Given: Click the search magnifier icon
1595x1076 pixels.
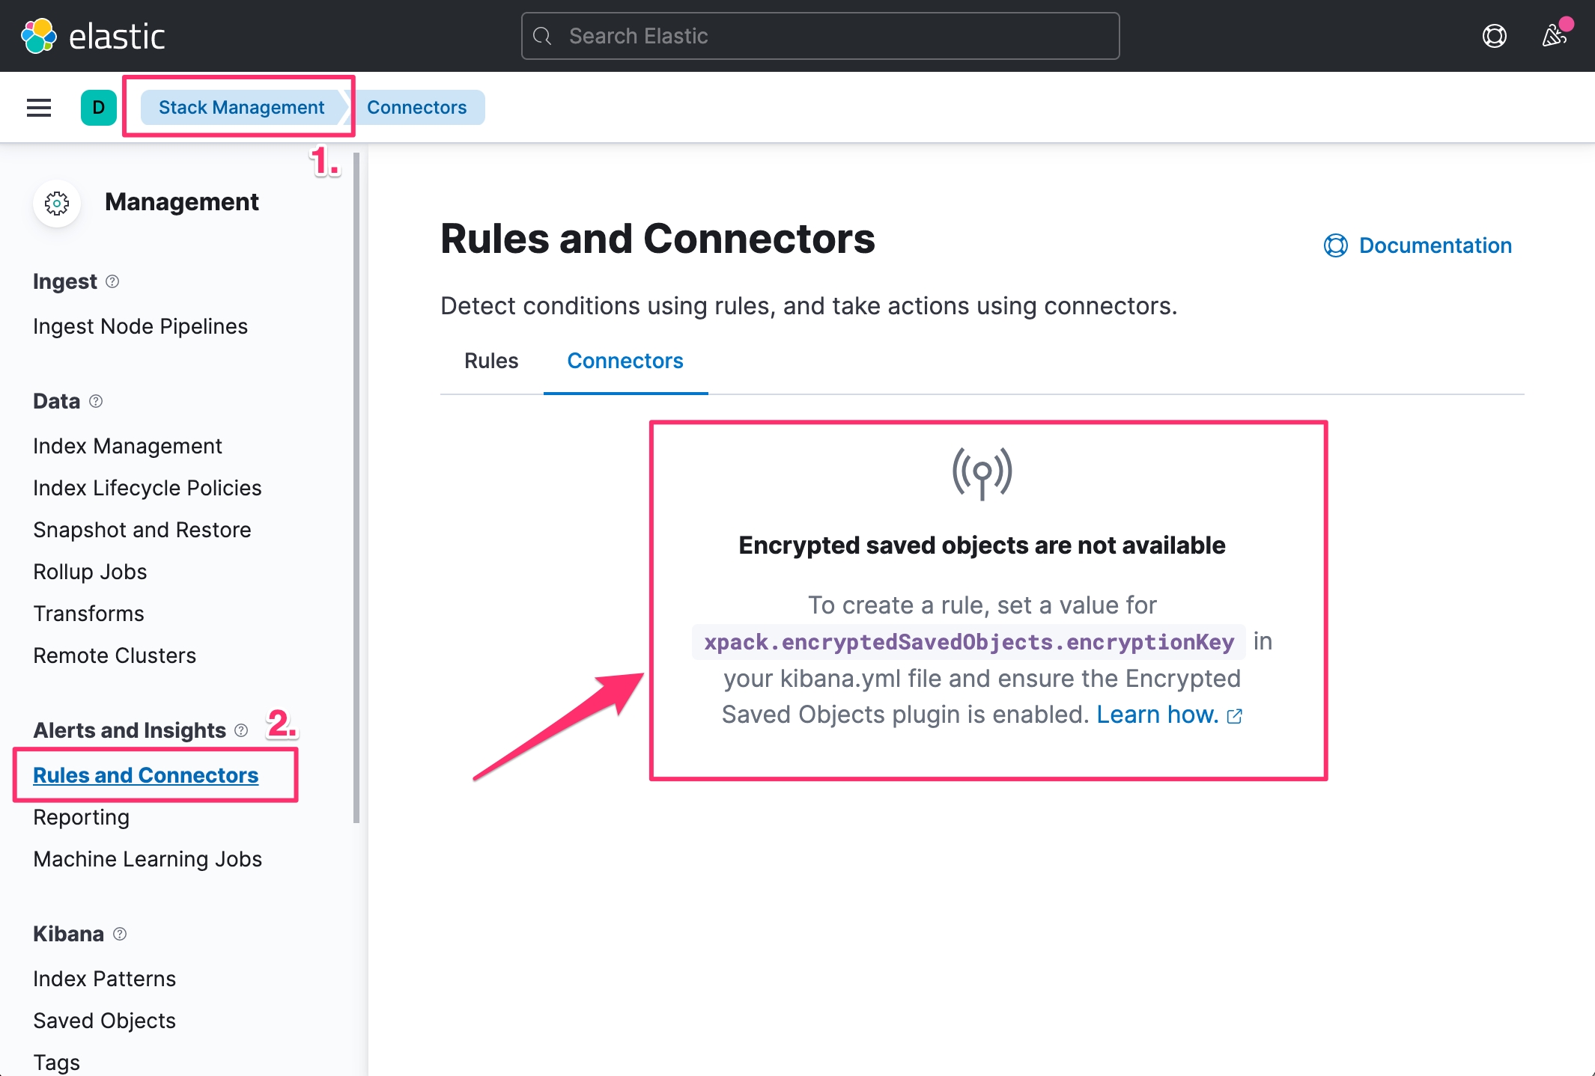Looking at the screenshot, I should 542,36.
